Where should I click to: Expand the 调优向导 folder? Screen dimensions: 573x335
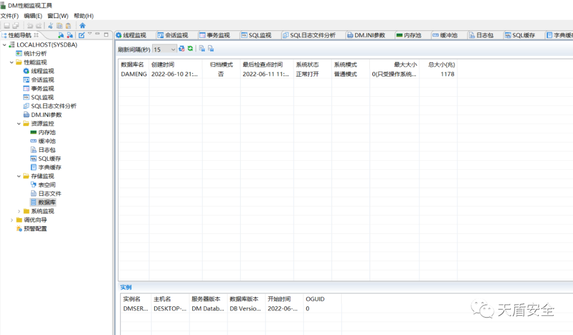(x=12, y=220)
